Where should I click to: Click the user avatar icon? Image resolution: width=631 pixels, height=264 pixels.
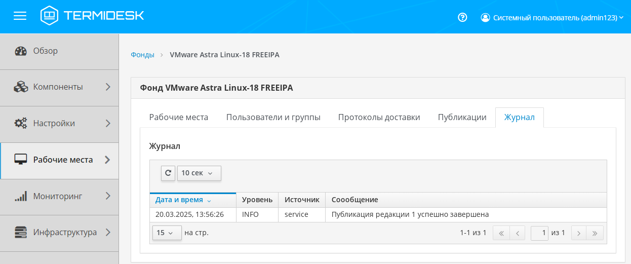(485, 17)
